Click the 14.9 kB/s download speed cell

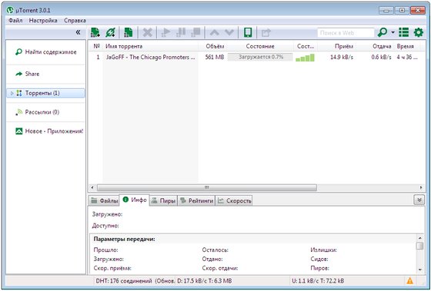coord(342,57)
